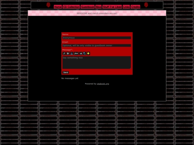Click the 'Name:' label

[x=66, y=34]
